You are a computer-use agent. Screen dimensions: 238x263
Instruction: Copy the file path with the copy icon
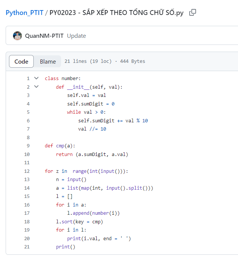[193, 13]
